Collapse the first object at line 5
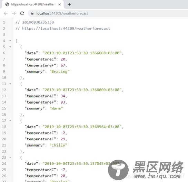The width and height of the screenshot is (188, 182). (x=10, y=47)
